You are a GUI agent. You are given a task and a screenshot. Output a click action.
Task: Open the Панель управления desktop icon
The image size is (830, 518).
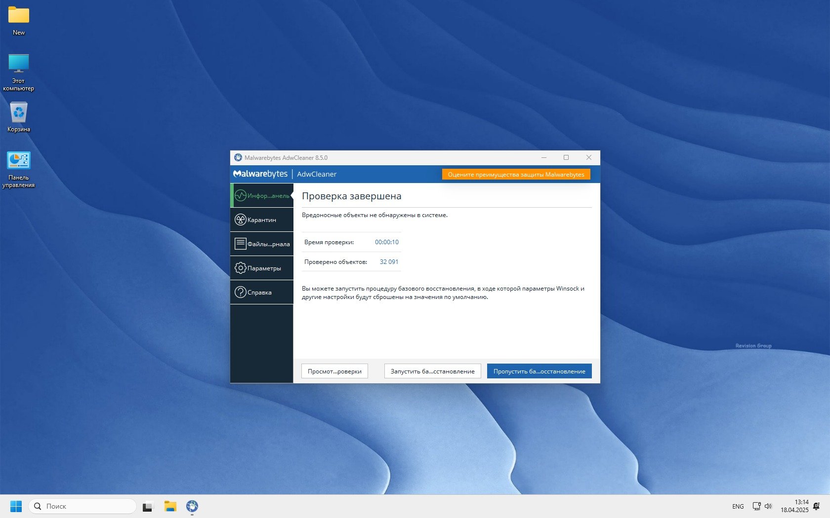click(x=19, y=161)
